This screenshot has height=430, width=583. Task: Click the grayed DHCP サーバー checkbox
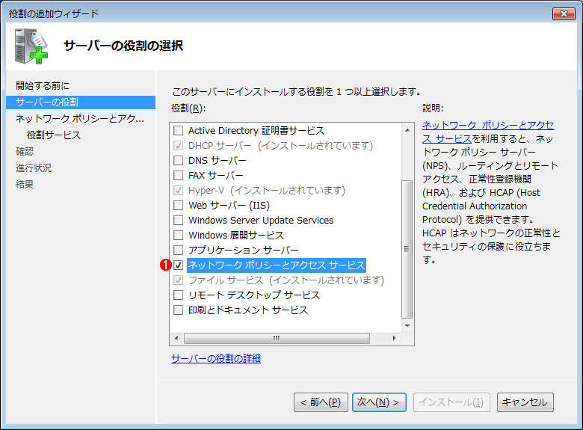coord(179,145)
